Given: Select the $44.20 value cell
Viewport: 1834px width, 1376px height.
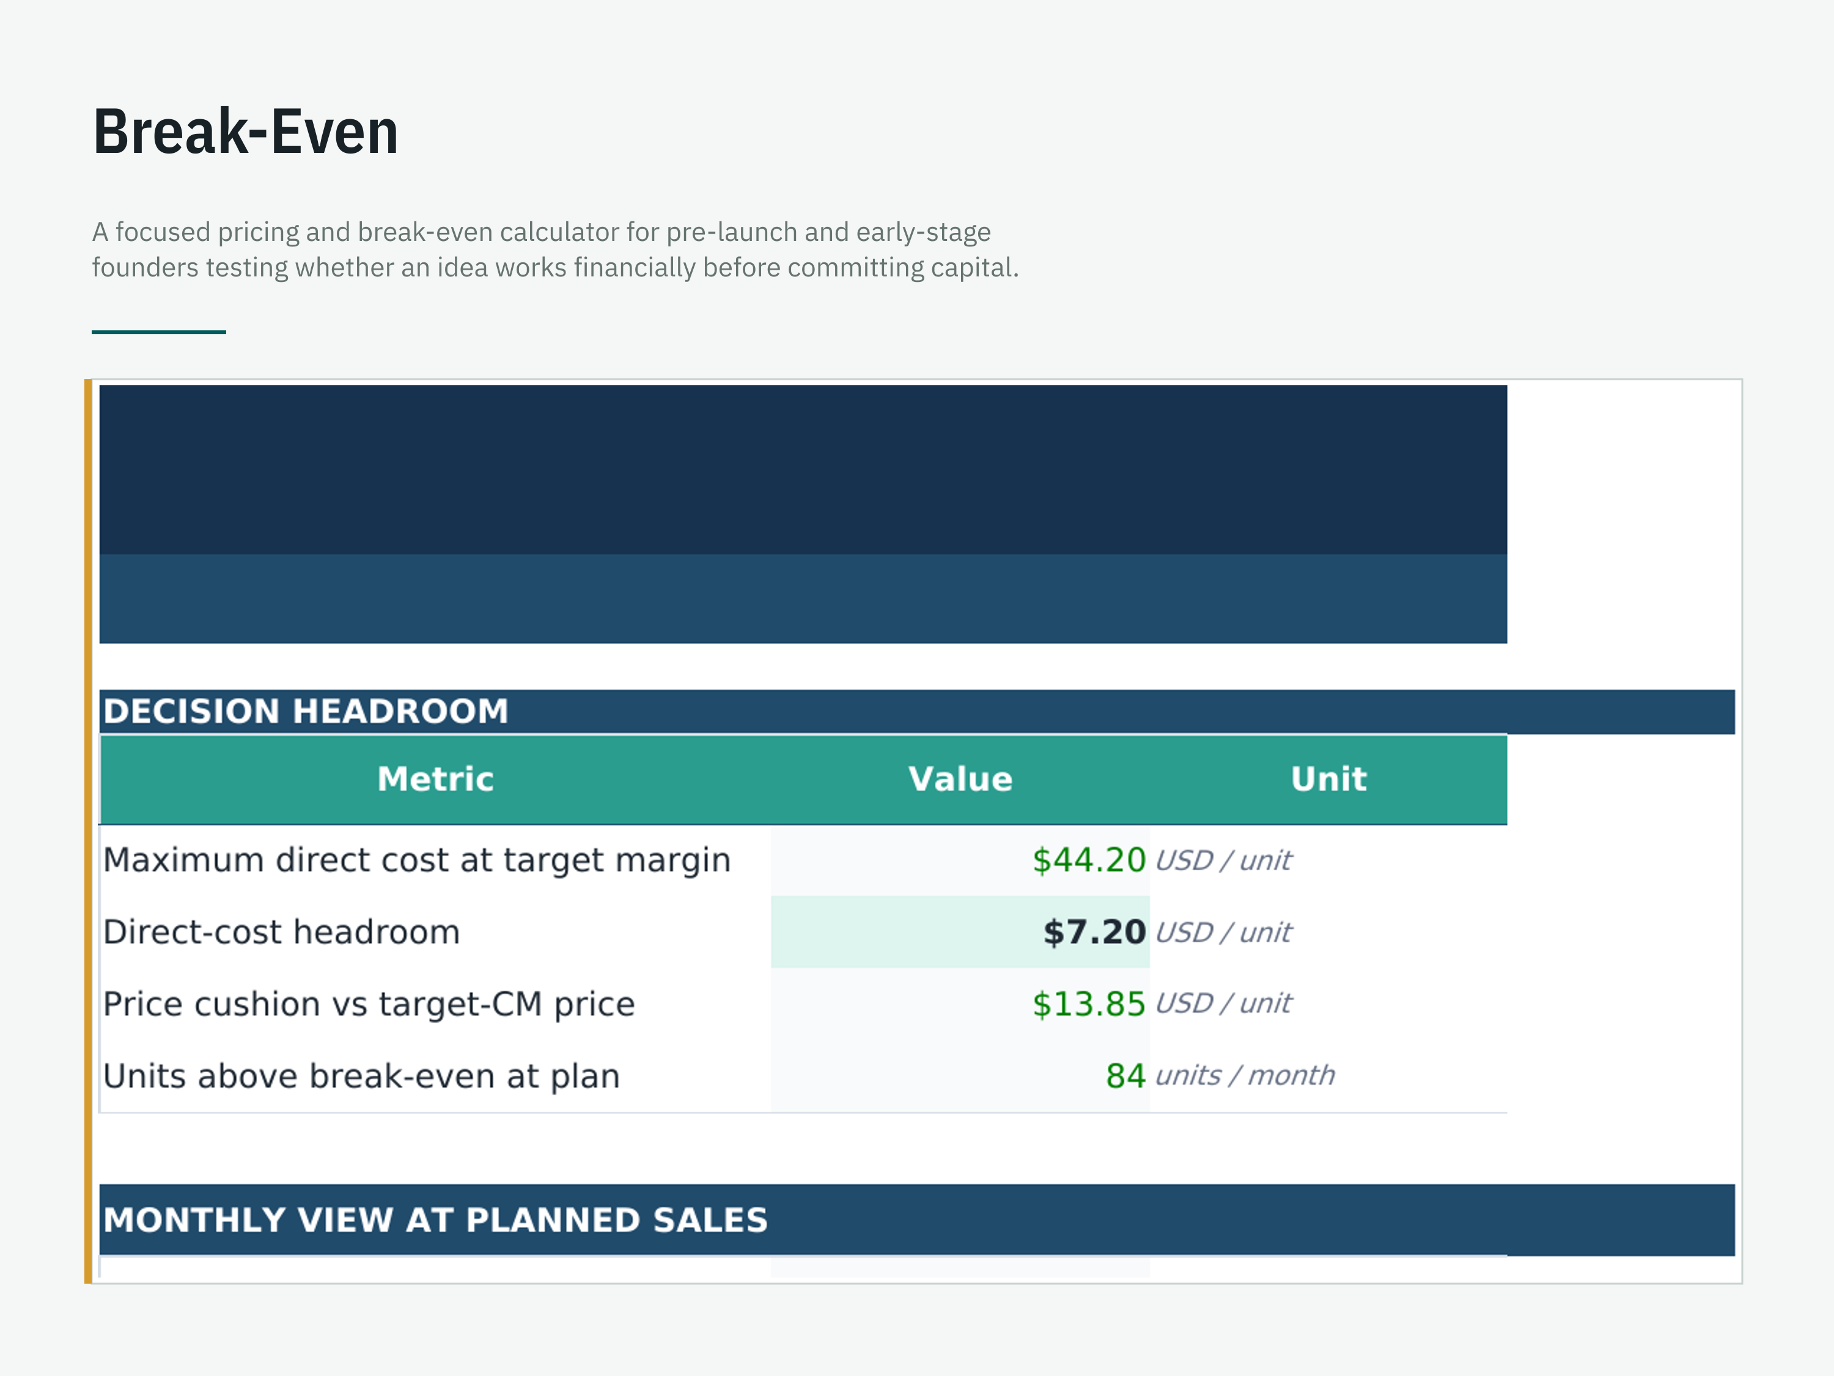Looking at the screenshot, I should [960, 860].
